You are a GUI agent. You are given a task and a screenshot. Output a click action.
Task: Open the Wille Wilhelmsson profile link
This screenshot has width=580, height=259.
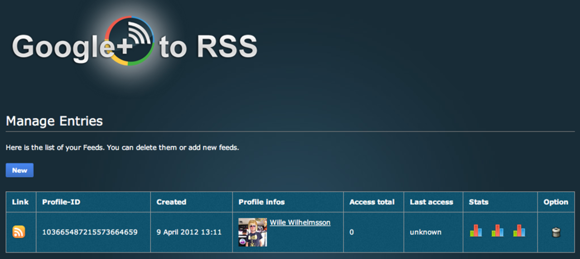300,222
